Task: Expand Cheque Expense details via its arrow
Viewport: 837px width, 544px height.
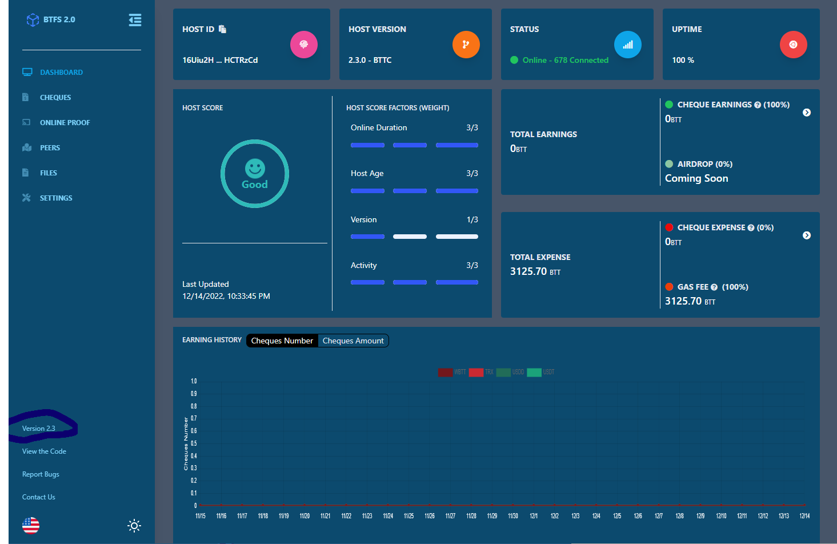Action: click(x=806, y=235)
